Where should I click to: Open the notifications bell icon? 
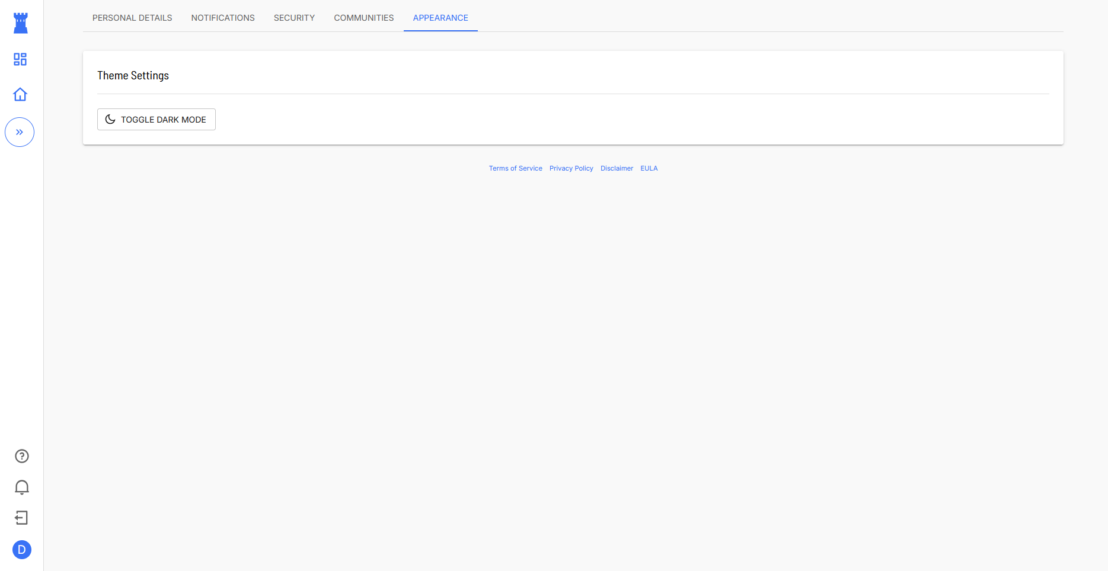pos(22,487)
